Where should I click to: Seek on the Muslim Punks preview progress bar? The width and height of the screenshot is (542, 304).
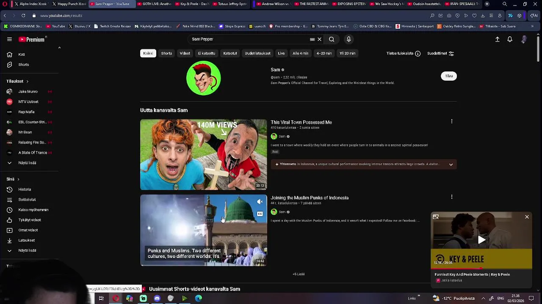click(204, 266)
